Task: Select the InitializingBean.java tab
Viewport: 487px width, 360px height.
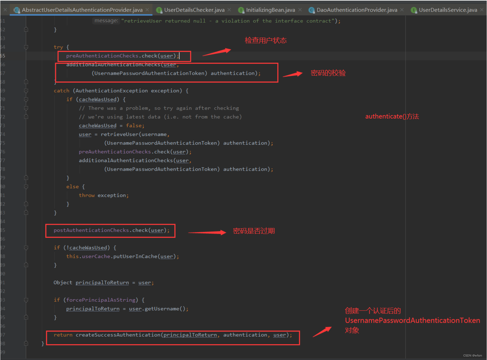Action: tap(270, 10)
